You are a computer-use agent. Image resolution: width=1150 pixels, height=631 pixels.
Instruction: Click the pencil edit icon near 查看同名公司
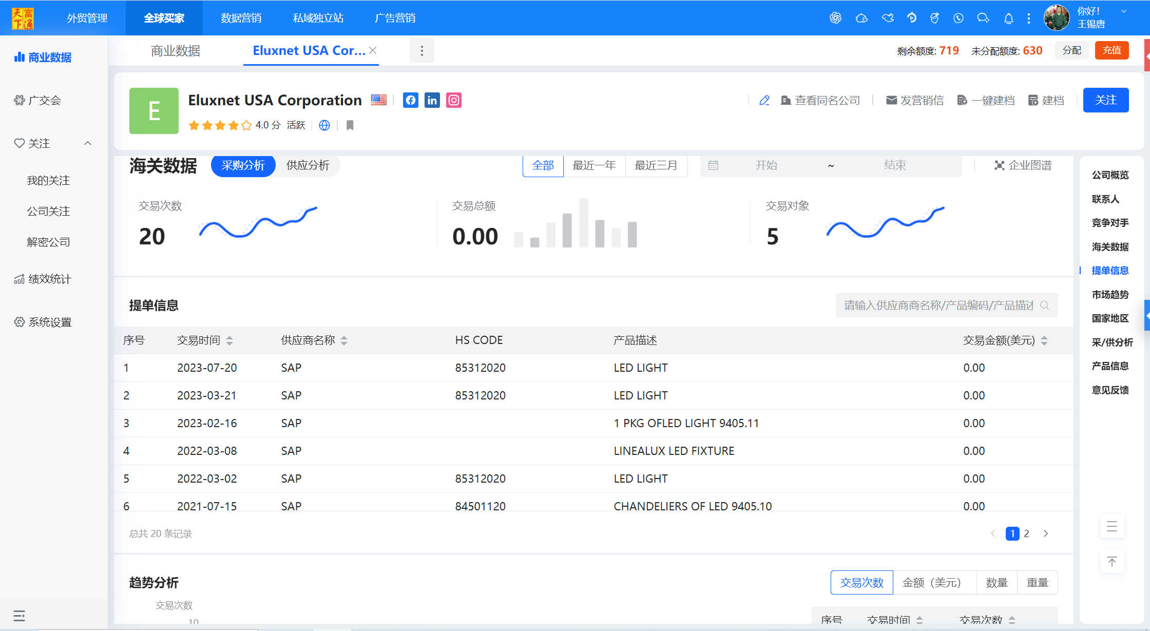tap(764, 101)
